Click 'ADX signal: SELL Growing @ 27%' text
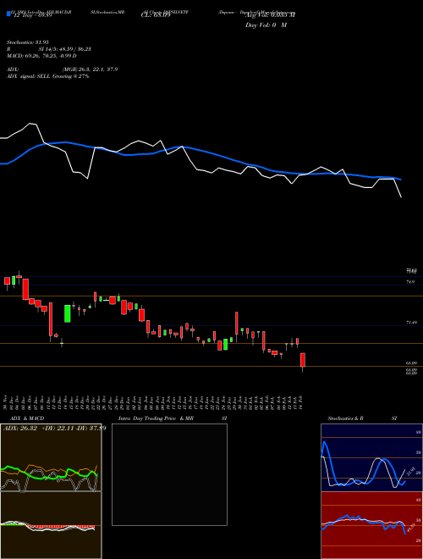Screen dimensions: 423x559 pos(47,76)
